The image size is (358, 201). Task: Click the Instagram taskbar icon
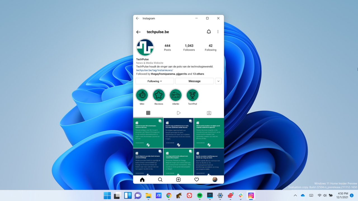pos(251,195)
